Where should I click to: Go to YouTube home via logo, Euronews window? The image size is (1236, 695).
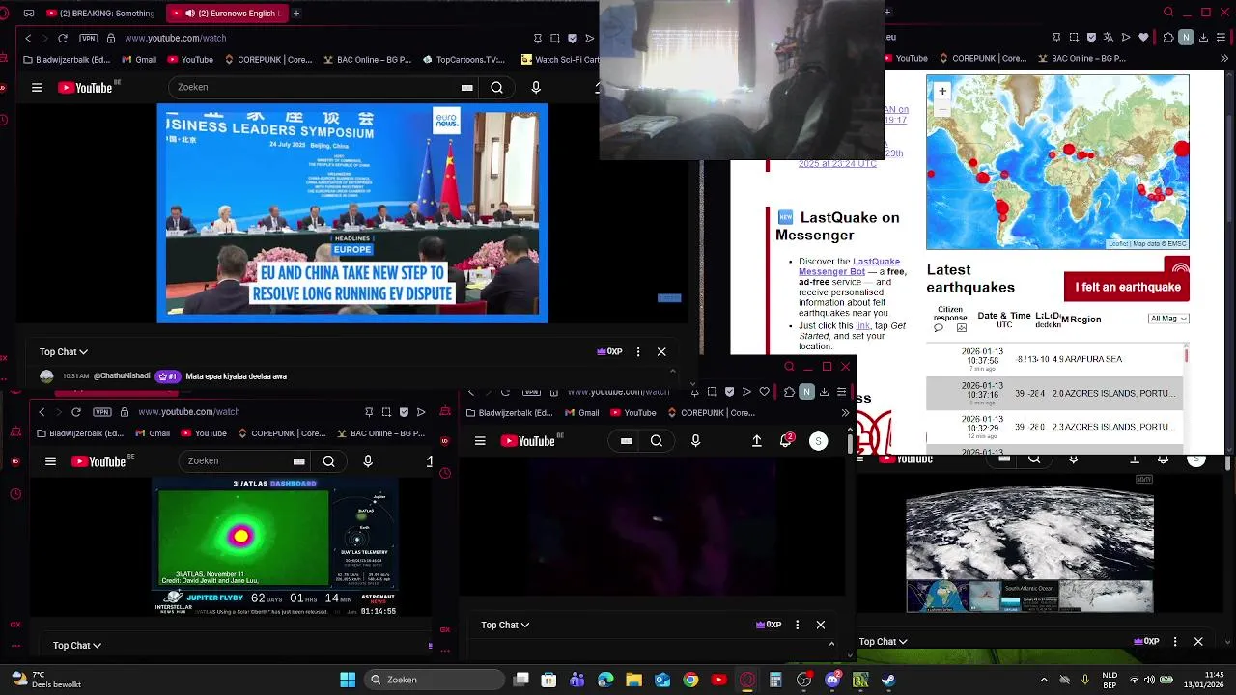click(86, 87)
